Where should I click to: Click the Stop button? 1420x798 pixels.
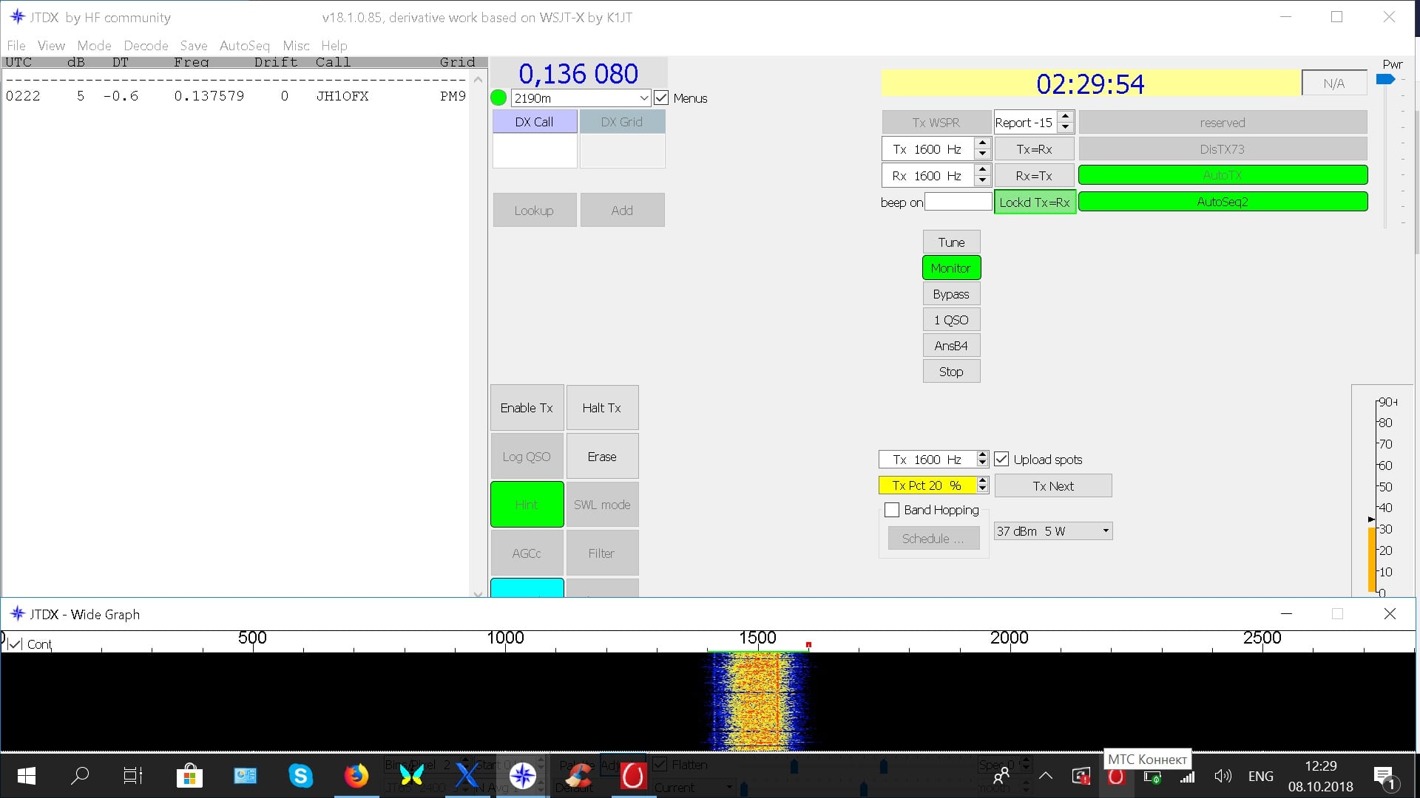pos(951,371)
